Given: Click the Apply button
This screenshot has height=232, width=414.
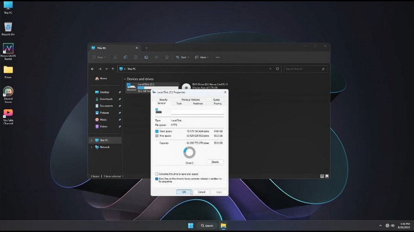Looking at the screenshot, I should 219,192.
